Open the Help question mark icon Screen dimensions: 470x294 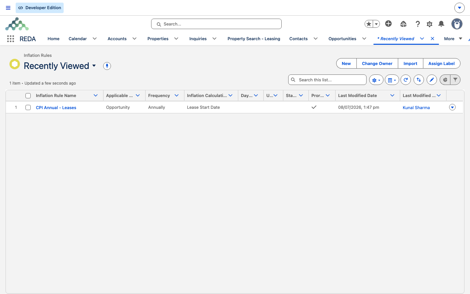point(418,24)
